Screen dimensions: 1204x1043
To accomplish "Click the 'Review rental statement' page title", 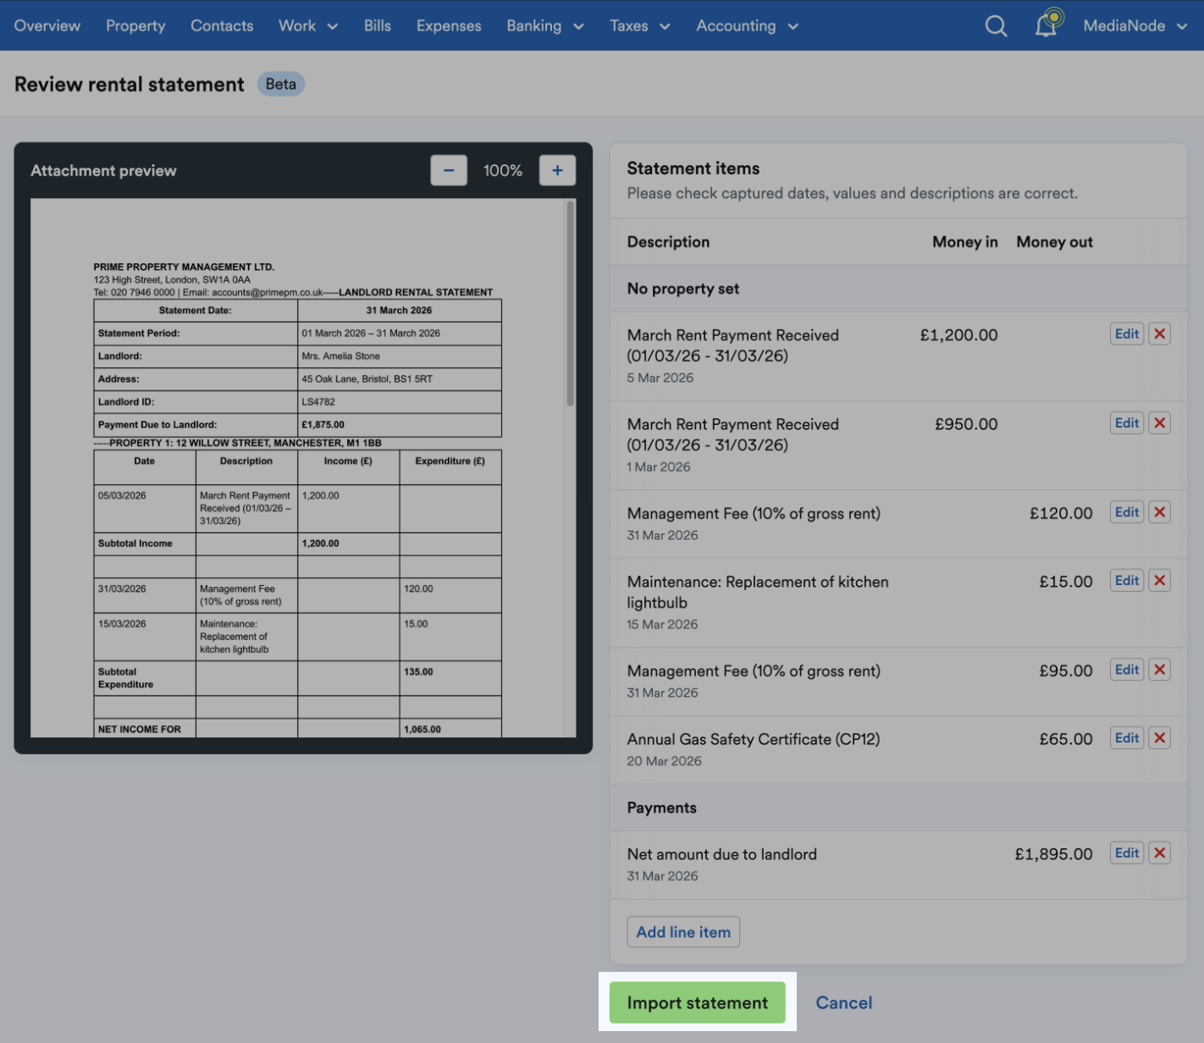I will [x=130, y=85].
